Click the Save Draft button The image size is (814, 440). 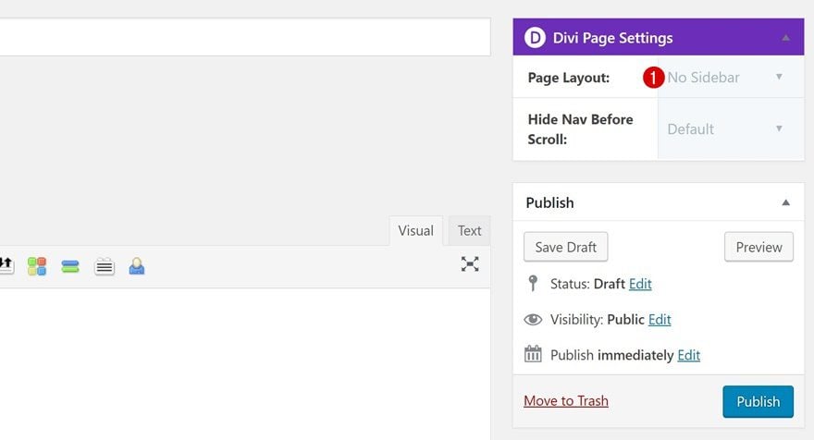tap(565, 247)
